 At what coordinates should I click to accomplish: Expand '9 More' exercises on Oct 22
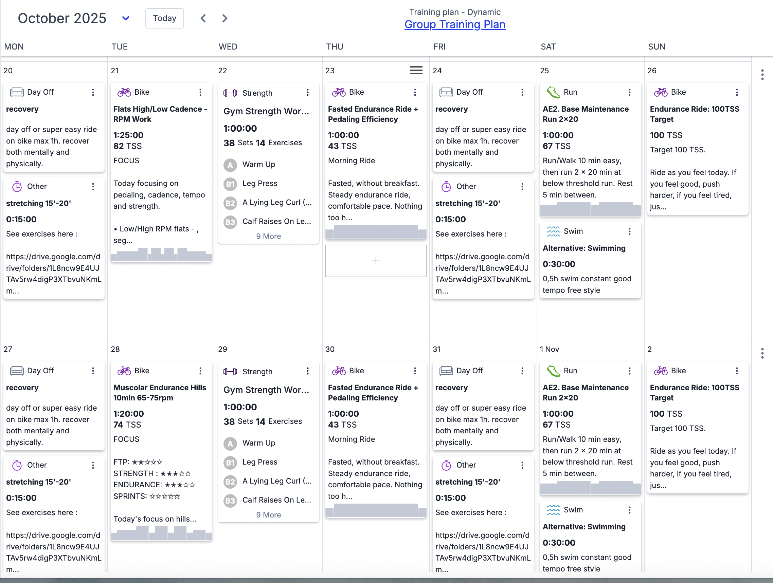268,236
